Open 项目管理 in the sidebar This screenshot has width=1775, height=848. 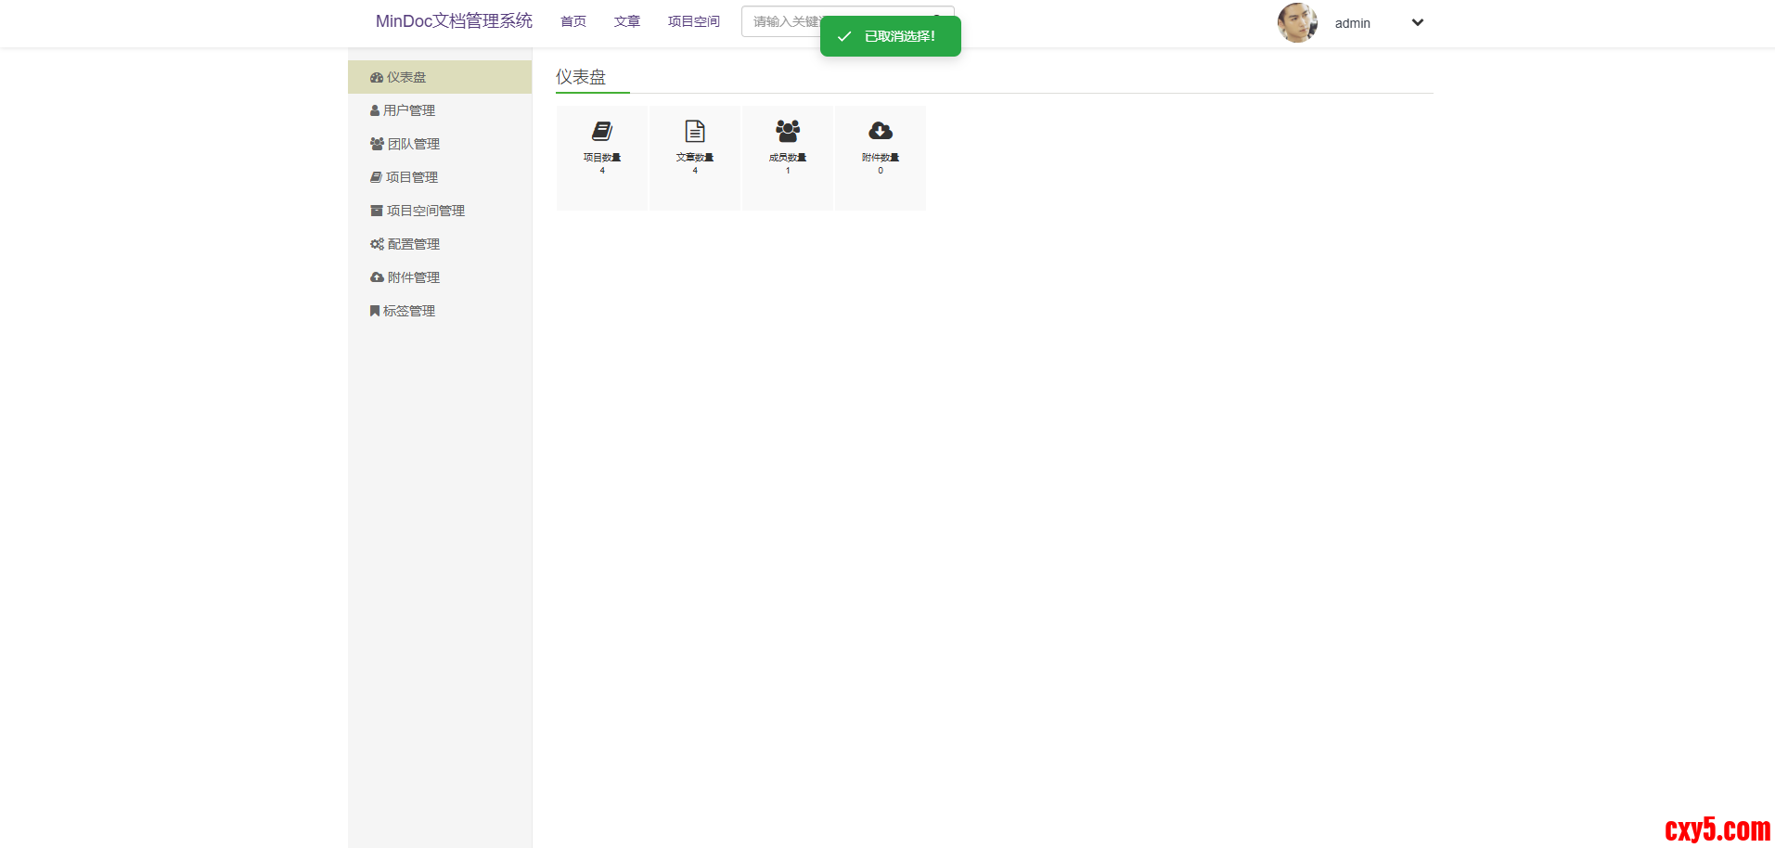[412, 177]
